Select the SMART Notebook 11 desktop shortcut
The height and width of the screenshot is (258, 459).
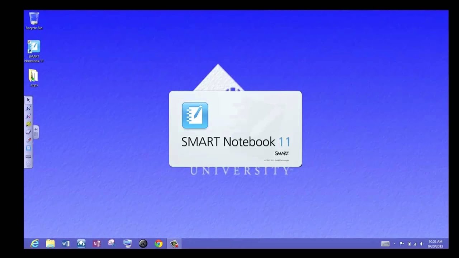[x=34, y=51]
